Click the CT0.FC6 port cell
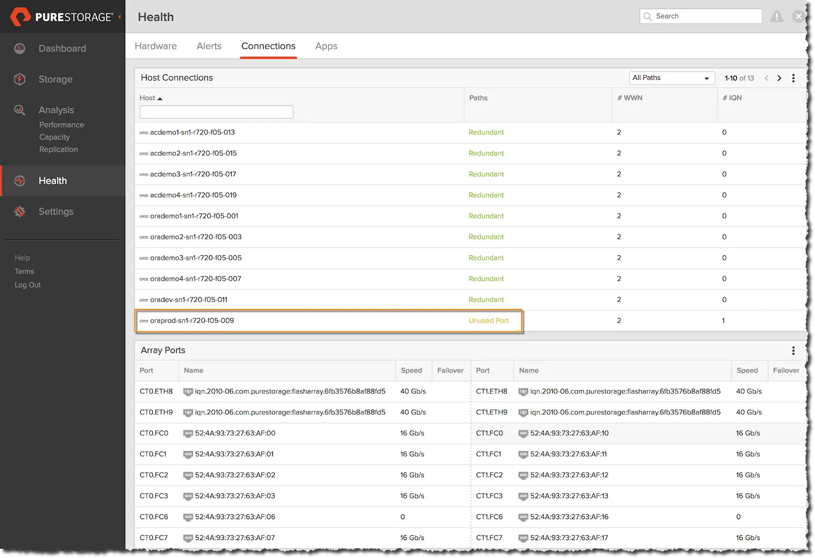 click(x=154, y=517)
